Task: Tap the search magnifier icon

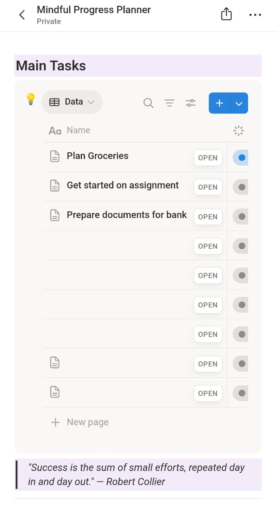Action: point(148,103)
